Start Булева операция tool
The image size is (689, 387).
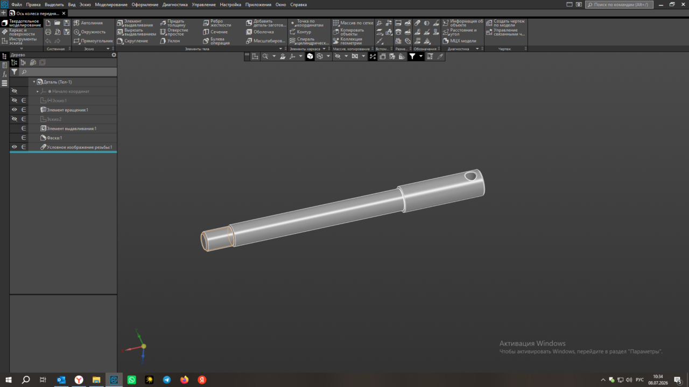point(216,41)
